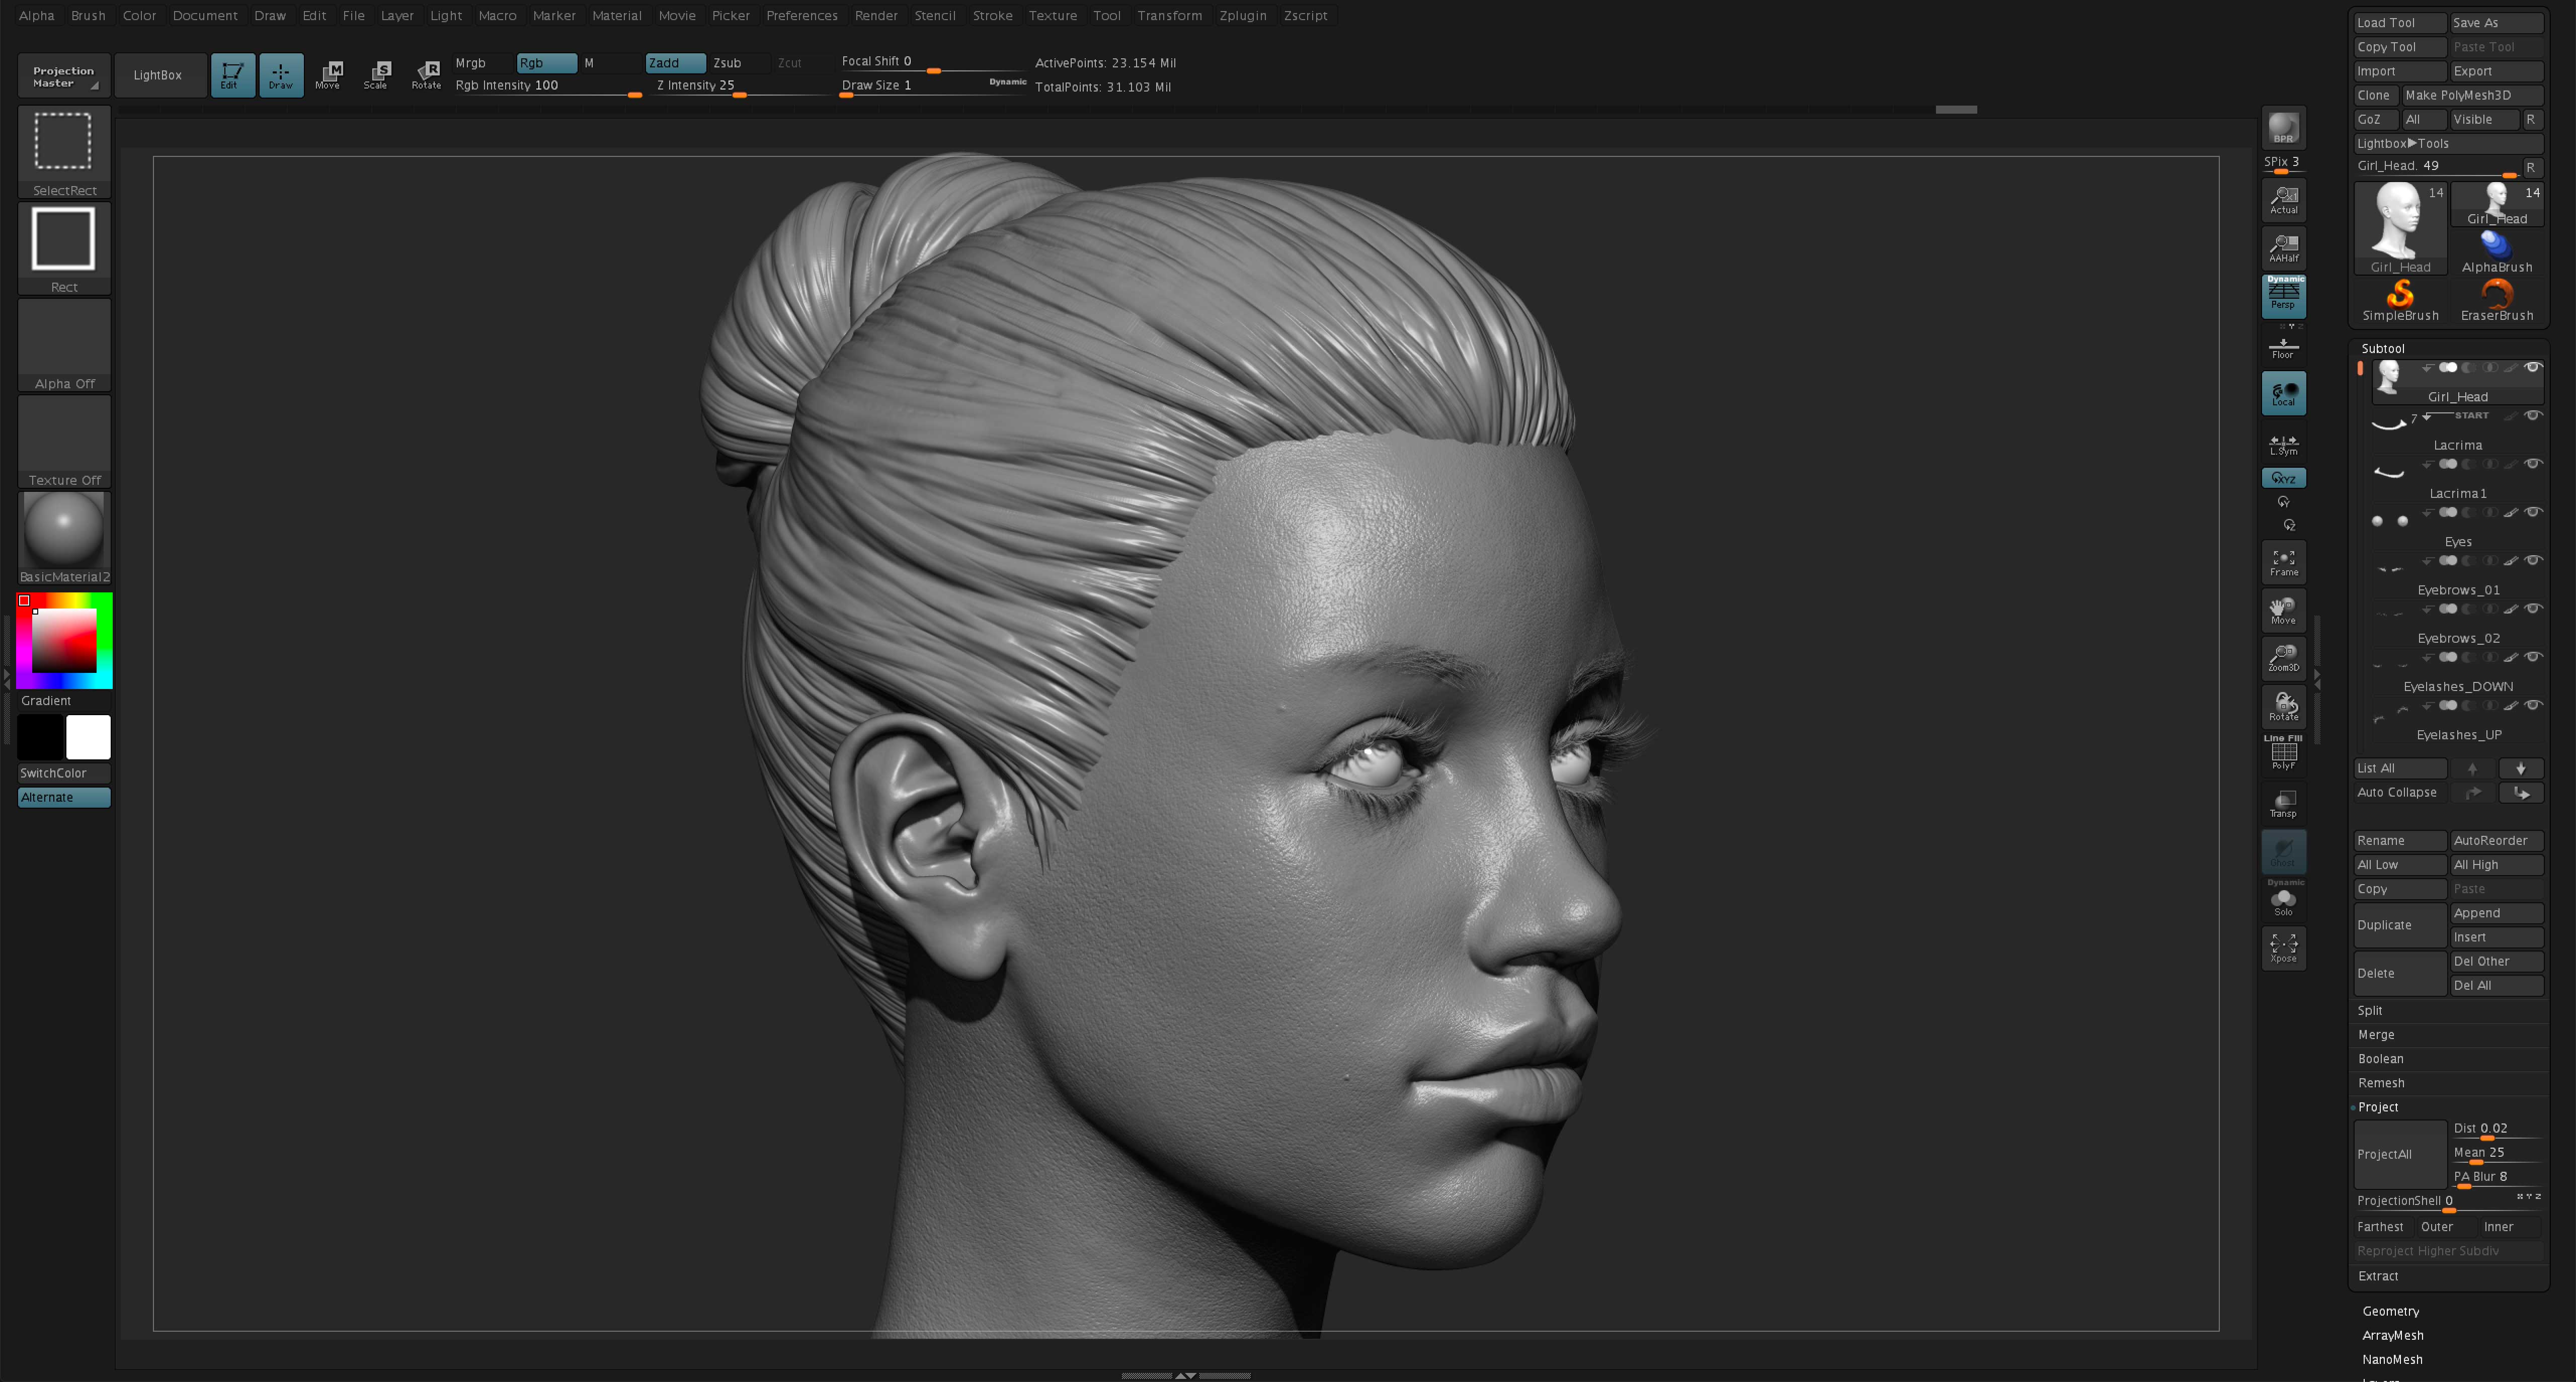Open Projection Master

point(64,76)
